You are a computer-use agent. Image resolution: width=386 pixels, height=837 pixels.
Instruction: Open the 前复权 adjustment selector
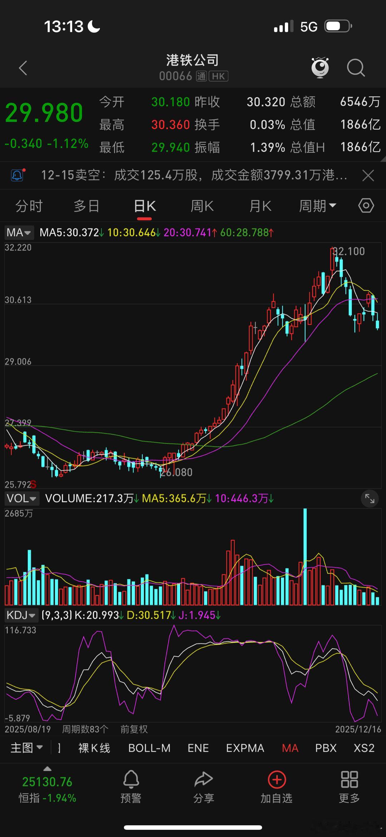134,729
